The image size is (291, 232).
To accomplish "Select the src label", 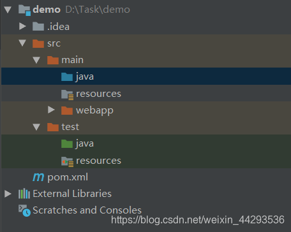I will (54, 43).
